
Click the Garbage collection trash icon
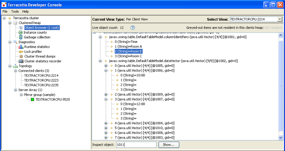click(21, 37)
